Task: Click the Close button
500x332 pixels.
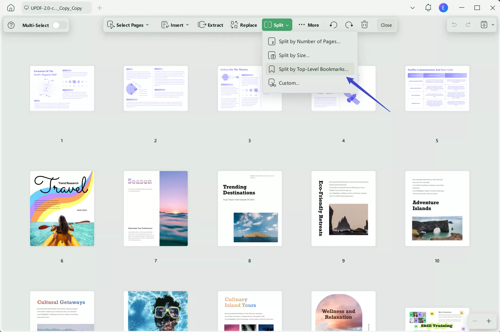Action: point(386,25)
